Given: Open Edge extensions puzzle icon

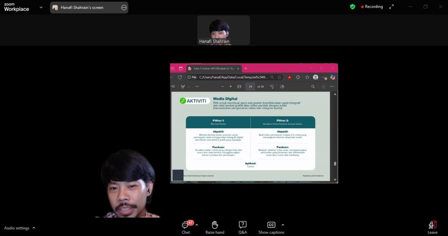Looking at the screenshot, I should [x=298, y=77].
